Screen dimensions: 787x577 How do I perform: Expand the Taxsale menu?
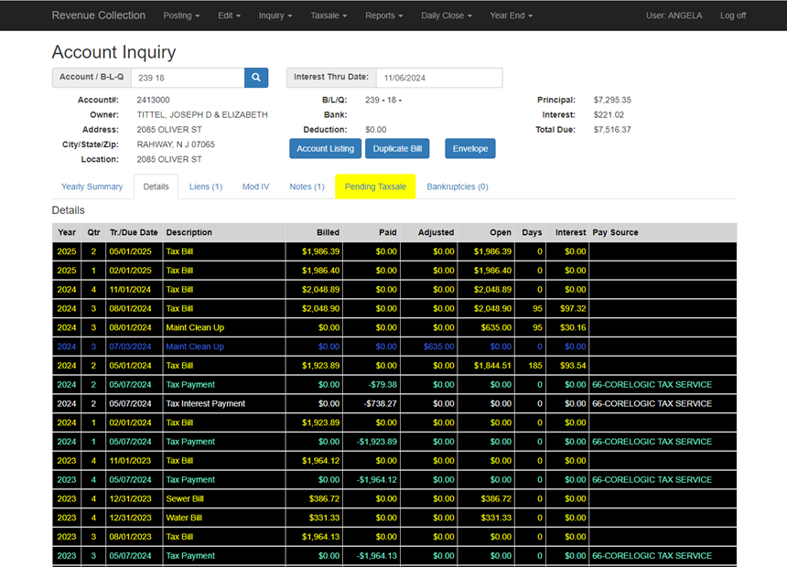329,16
